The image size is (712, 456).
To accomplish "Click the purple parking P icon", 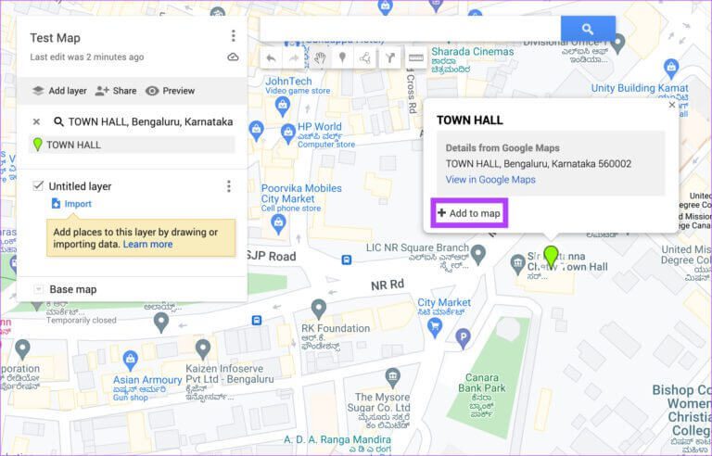I will point(464,339).
